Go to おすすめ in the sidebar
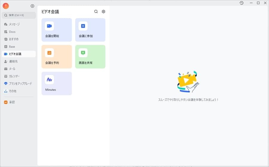This screenshot has height=167, width=269. pyautogui.click(x=19, y=39)
